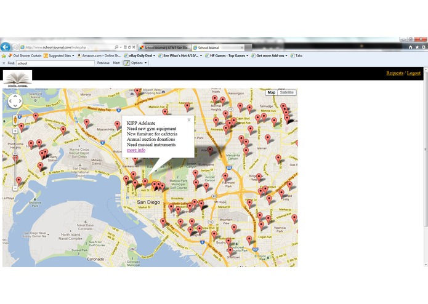Click the Annual auction donations text
The width and height of the screenshot is (428, 304).
pyautogui.click(x=151, y=139)
